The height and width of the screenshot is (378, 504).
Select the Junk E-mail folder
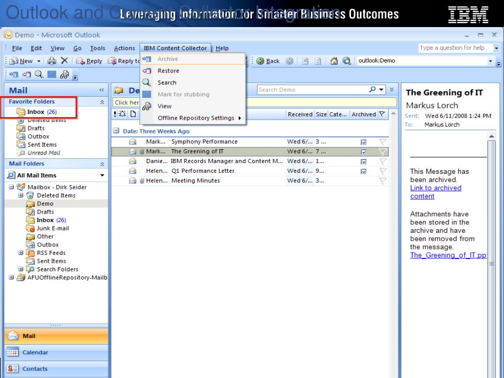tap(48, 228)
